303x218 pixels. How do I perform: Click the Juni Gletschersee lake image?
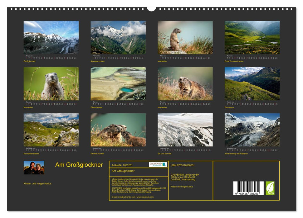coord(117,83)
